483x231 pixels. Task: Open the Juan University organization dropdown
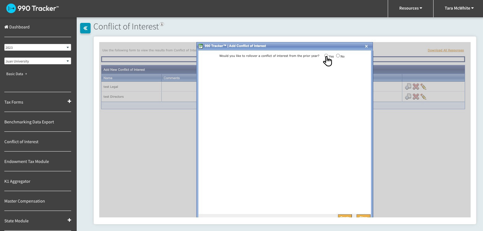click(38, 61)
